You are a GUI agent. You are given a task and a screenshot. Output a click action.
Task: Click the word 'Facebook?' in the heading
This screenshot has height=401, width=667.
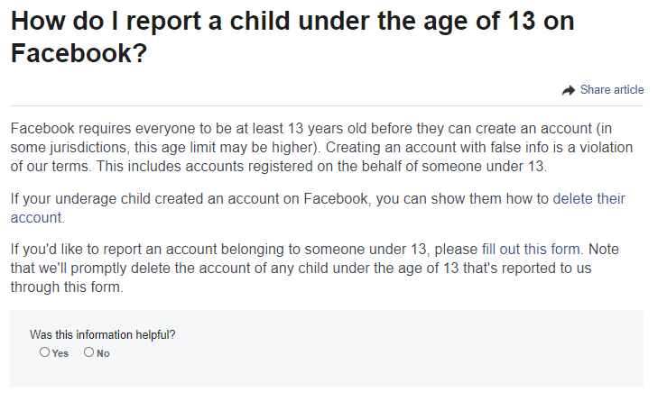pos(79,53)
